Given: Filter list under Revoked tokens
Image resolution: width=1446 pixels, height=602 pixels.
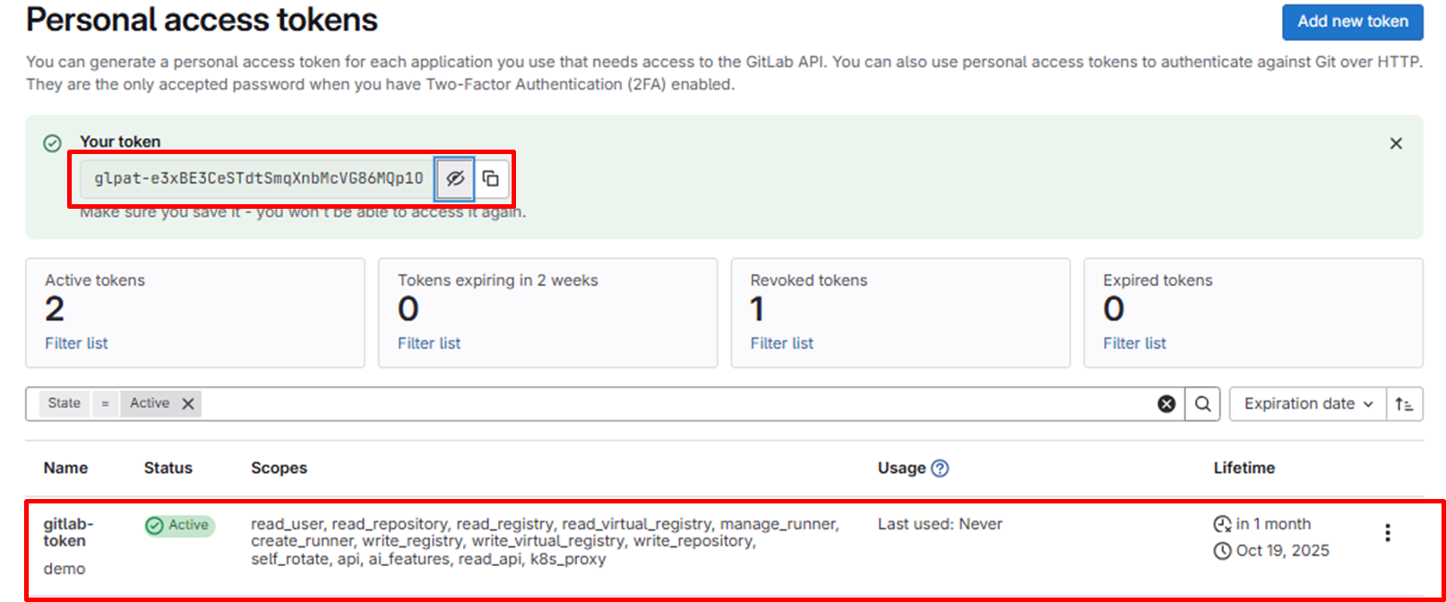Looking at the screenshot, I should [782, 343].
